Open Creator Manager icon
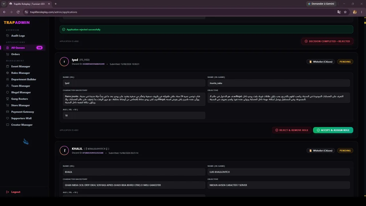366x206 pixels. click(8, 125)
